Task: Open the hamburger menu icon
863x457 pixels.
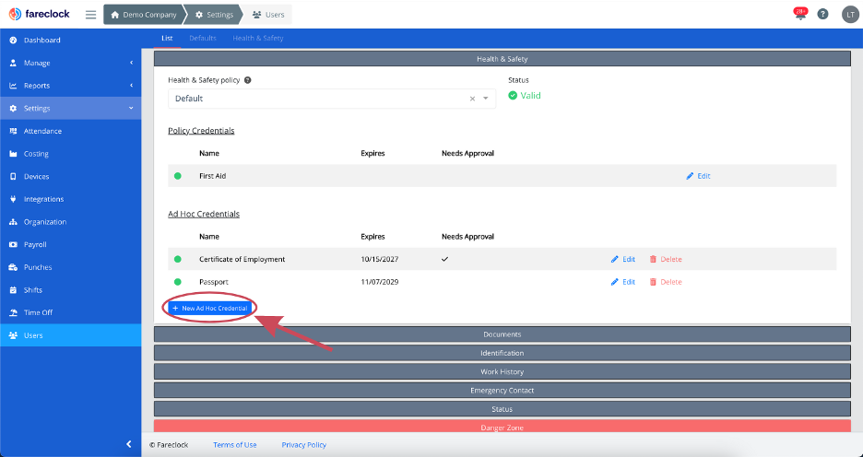Action: point(90,15)
